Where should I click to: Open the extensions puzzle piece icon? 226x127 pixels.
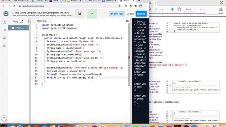(x=136, y=6)
